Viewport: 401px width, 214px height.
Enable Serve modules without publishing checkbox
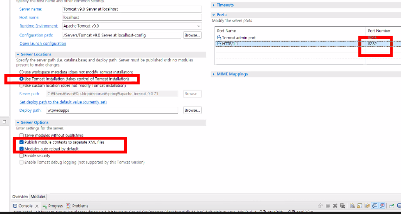pyautogui.click(x=22, y=135)
